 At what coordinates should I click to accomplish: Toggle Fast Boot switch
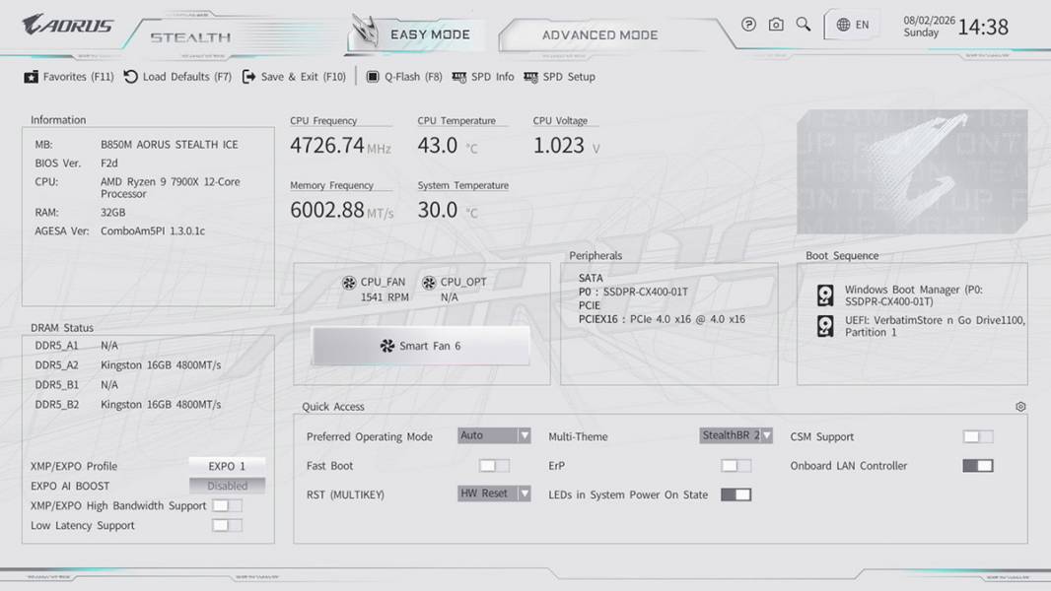click(x=494, y=465)
